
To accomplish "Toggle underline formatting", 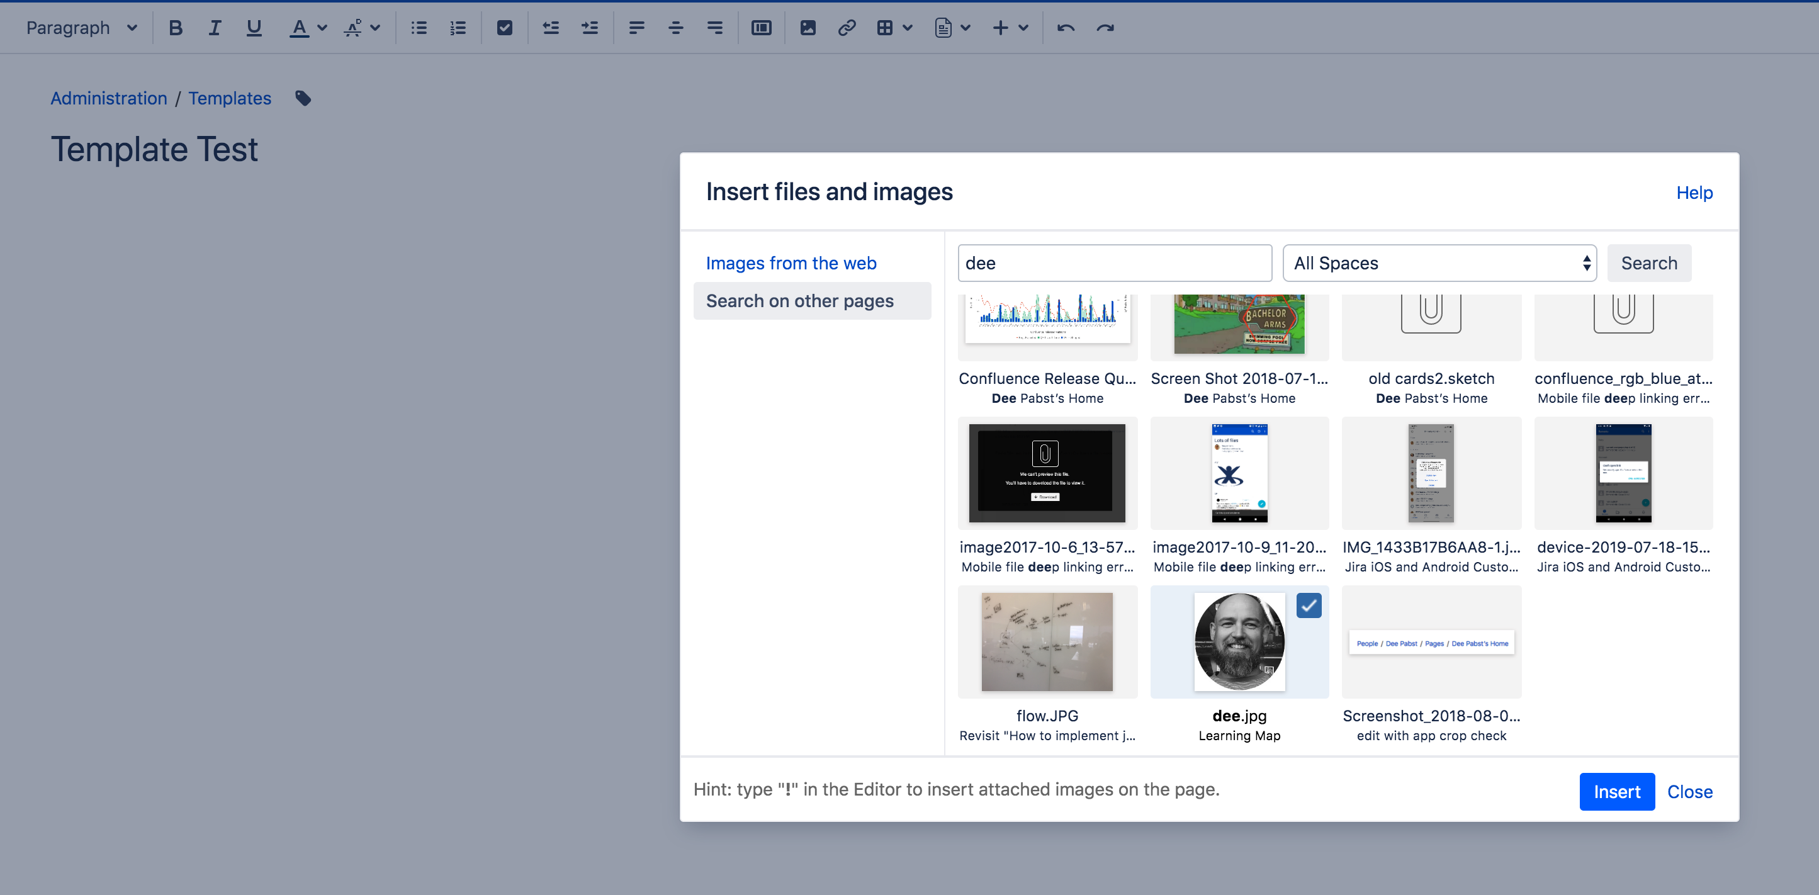I will click(254, 28).
